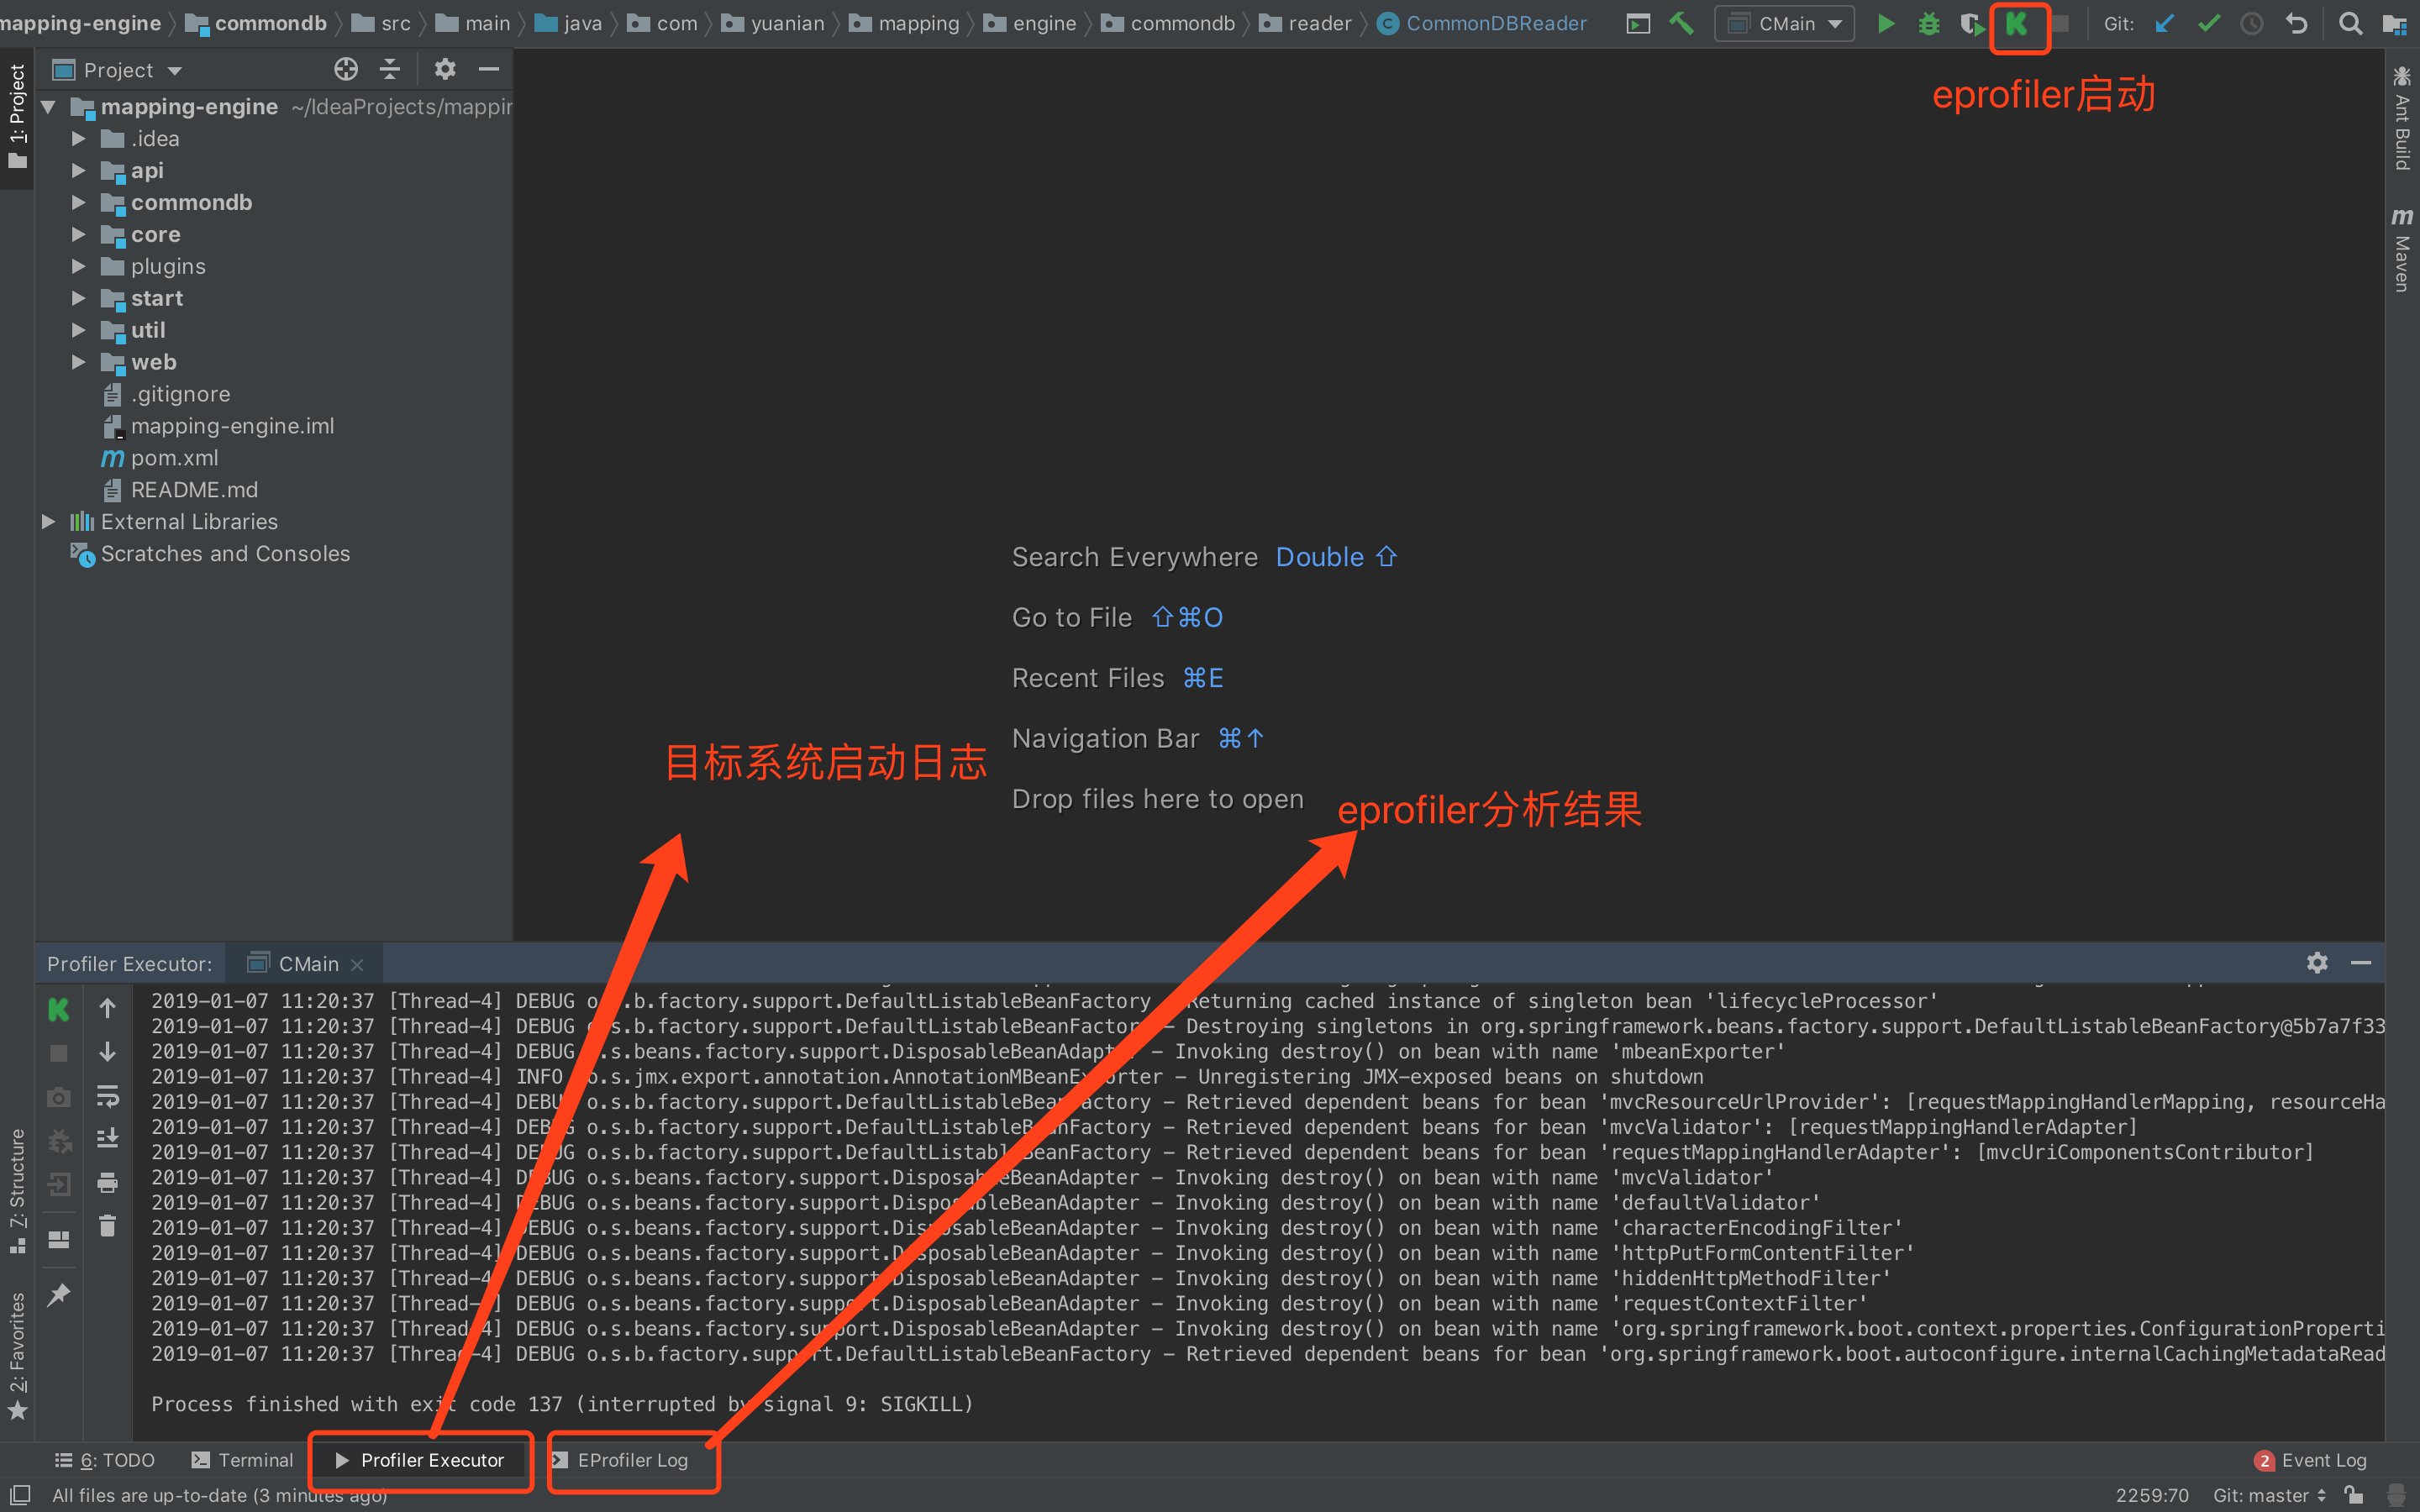
Task: Expand the commondb module folder
Action: pos(79,203)
